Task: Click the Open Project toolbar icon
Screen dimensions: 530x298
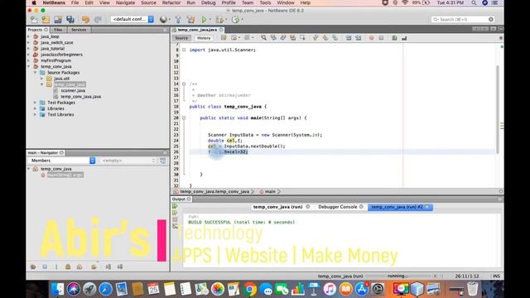Action: pos(58,20)
